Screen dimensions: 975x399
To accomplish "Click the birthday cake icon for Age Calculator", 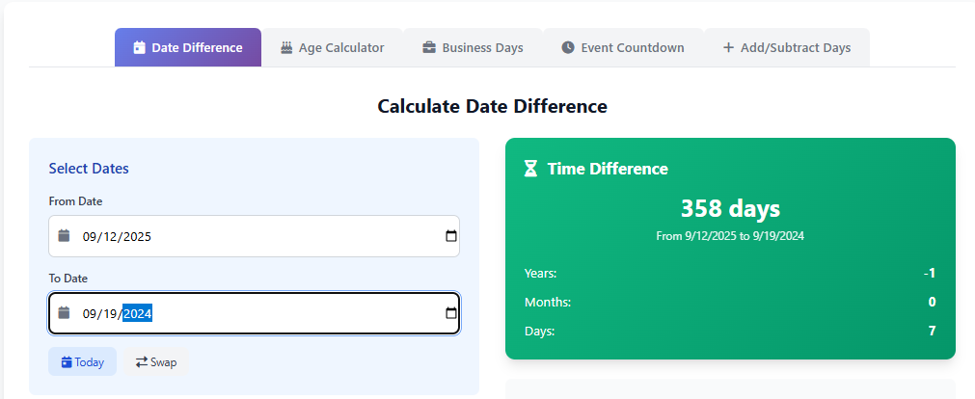I will (x=286, y=47).
